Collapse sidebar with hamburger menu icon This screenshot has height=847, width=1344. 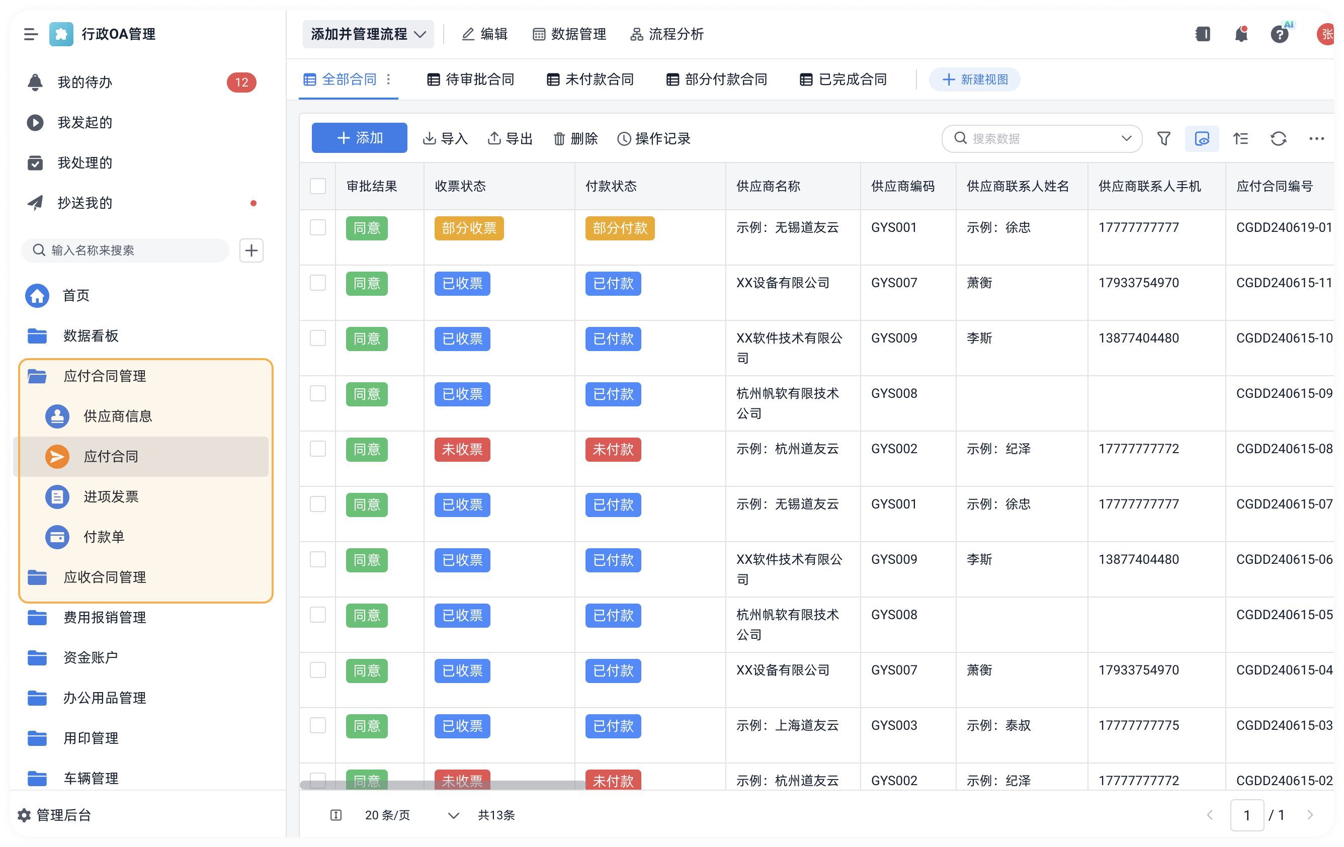tap(31, 34)
